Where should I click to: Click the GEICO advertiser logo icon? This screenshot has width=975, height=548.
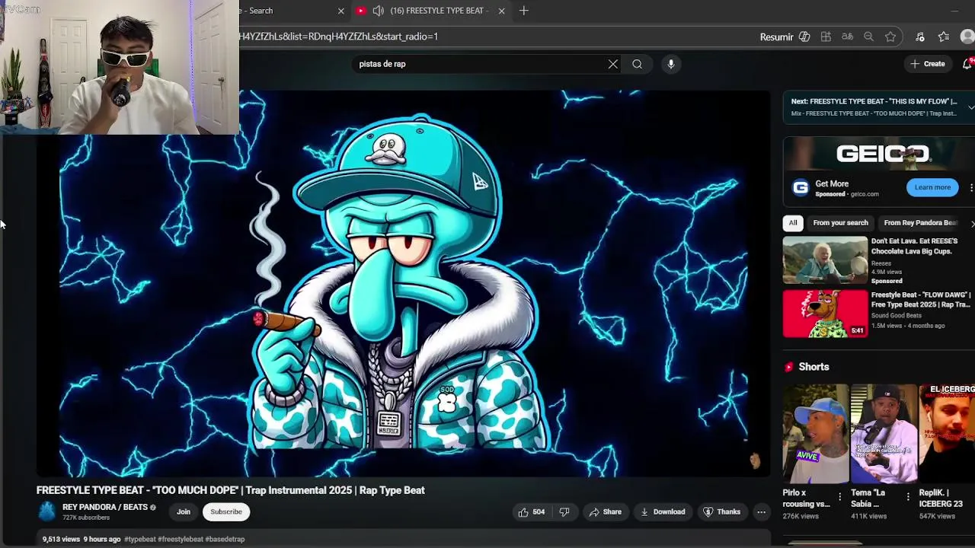pos(800,188)
